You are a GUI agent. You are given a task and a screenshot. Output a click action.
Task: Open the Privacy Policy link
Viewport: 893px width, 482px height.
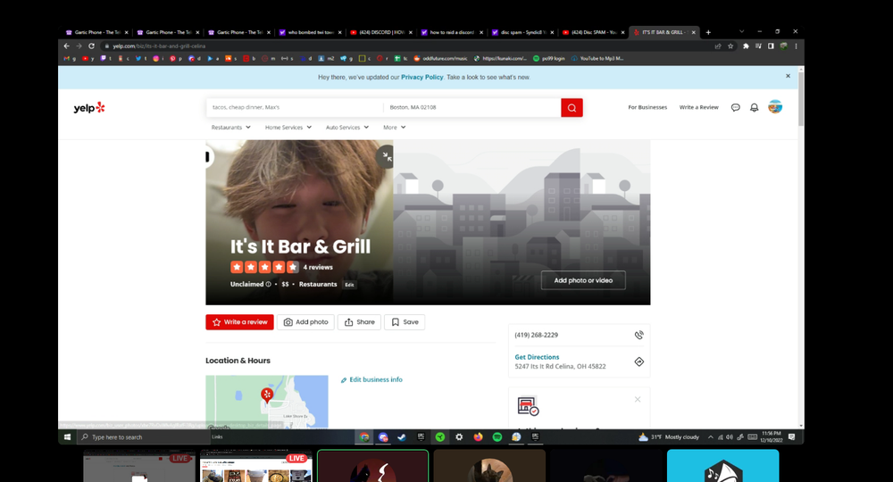click(421, 78)
